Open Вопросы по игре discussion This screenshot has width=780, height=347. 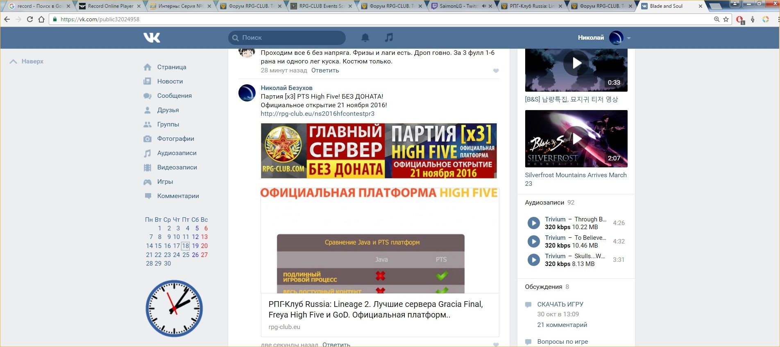(562, 342)
